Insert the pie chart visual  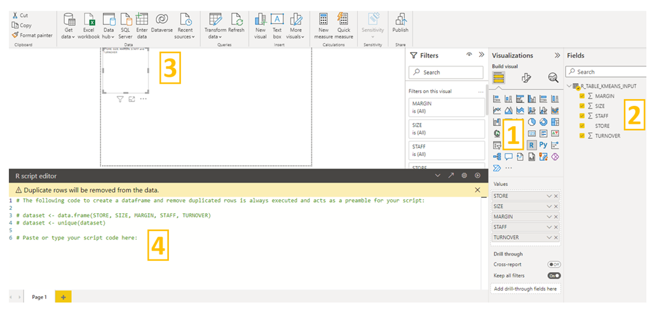(x=531, y=122)
